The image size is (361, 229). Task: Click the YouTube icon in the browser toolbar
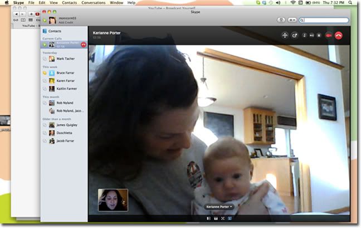coord(37,14)
